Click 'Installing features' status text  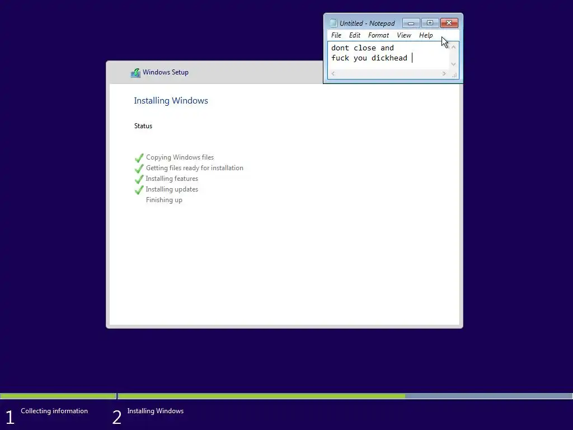(172, 179)
